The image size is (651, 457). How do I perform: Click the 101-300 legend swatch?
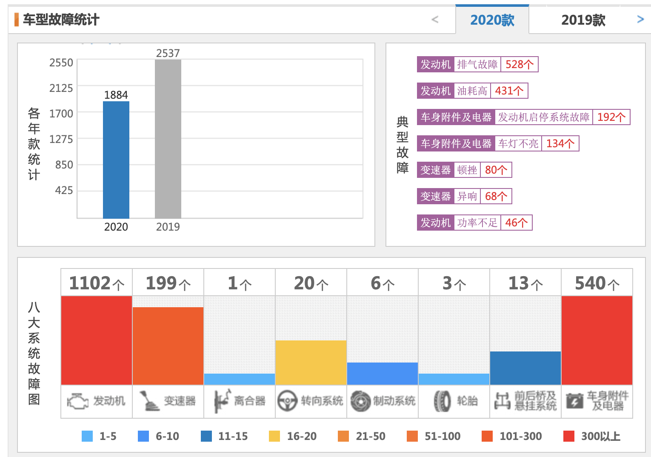487,436
